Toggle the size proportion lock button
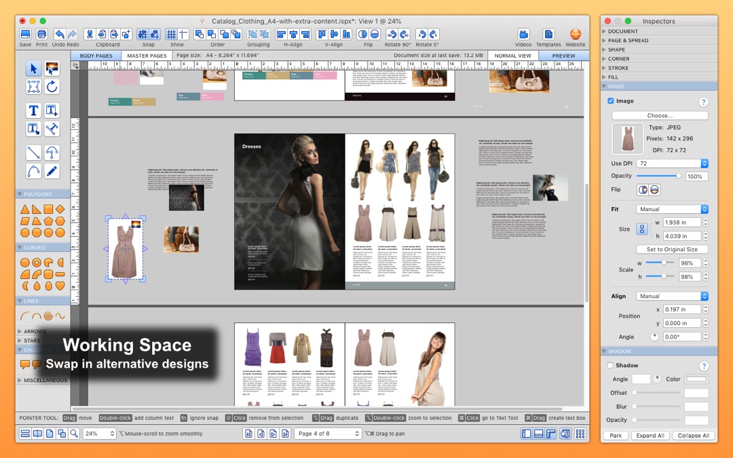This screenshot has height=458, width=733. click(642, 229)
